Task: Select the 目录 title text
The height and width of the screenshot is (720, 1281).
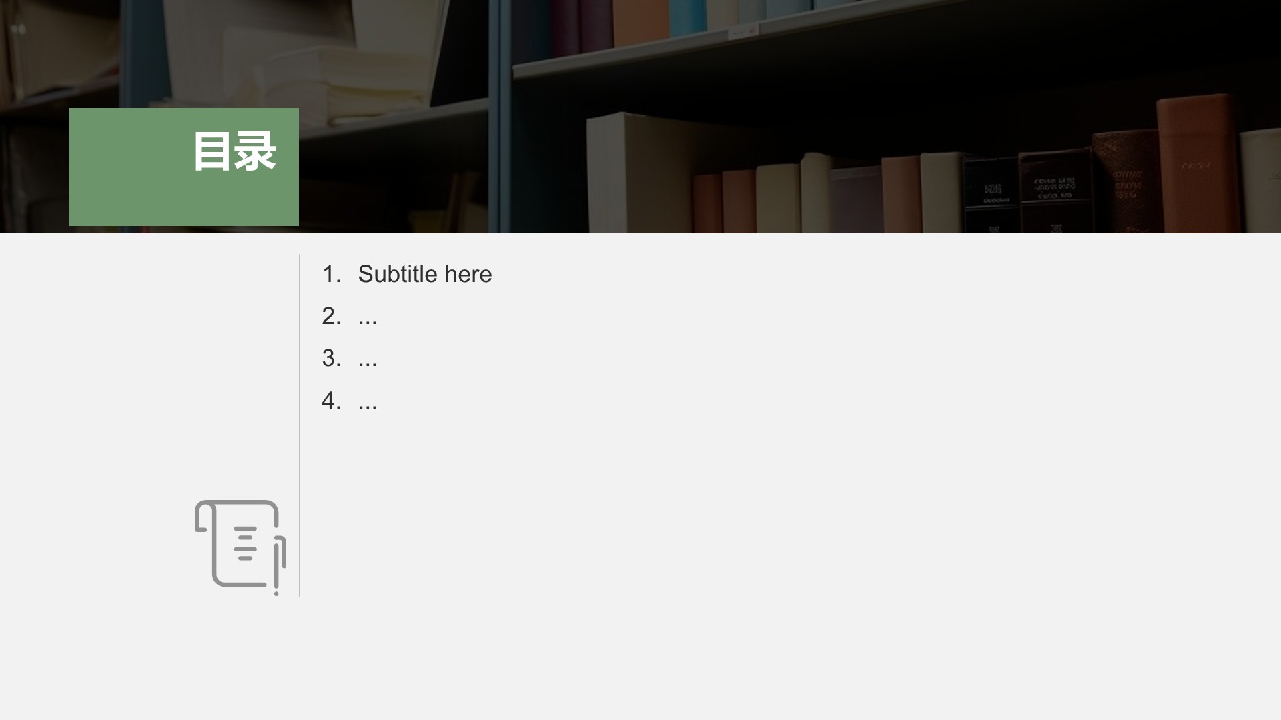Action: coord(234,152)
